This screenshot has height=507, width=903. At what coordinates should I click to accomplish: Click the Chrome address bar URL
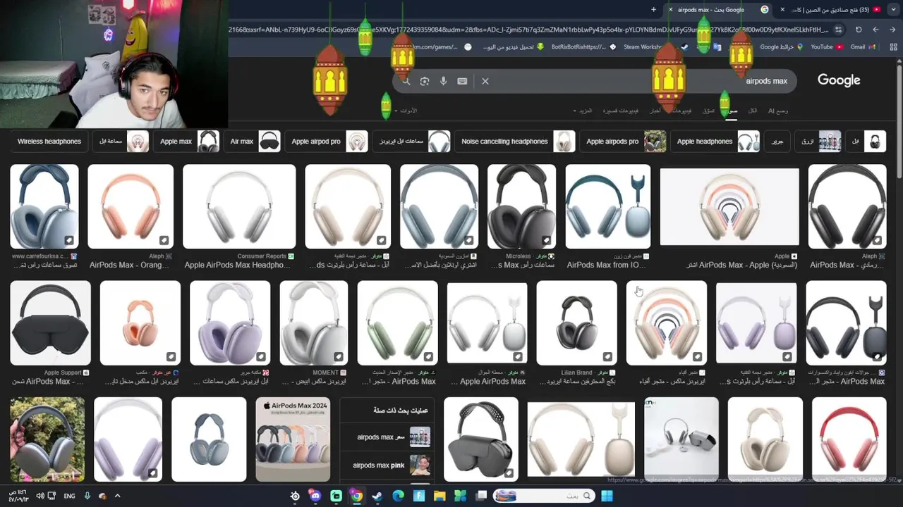point(528,30)
